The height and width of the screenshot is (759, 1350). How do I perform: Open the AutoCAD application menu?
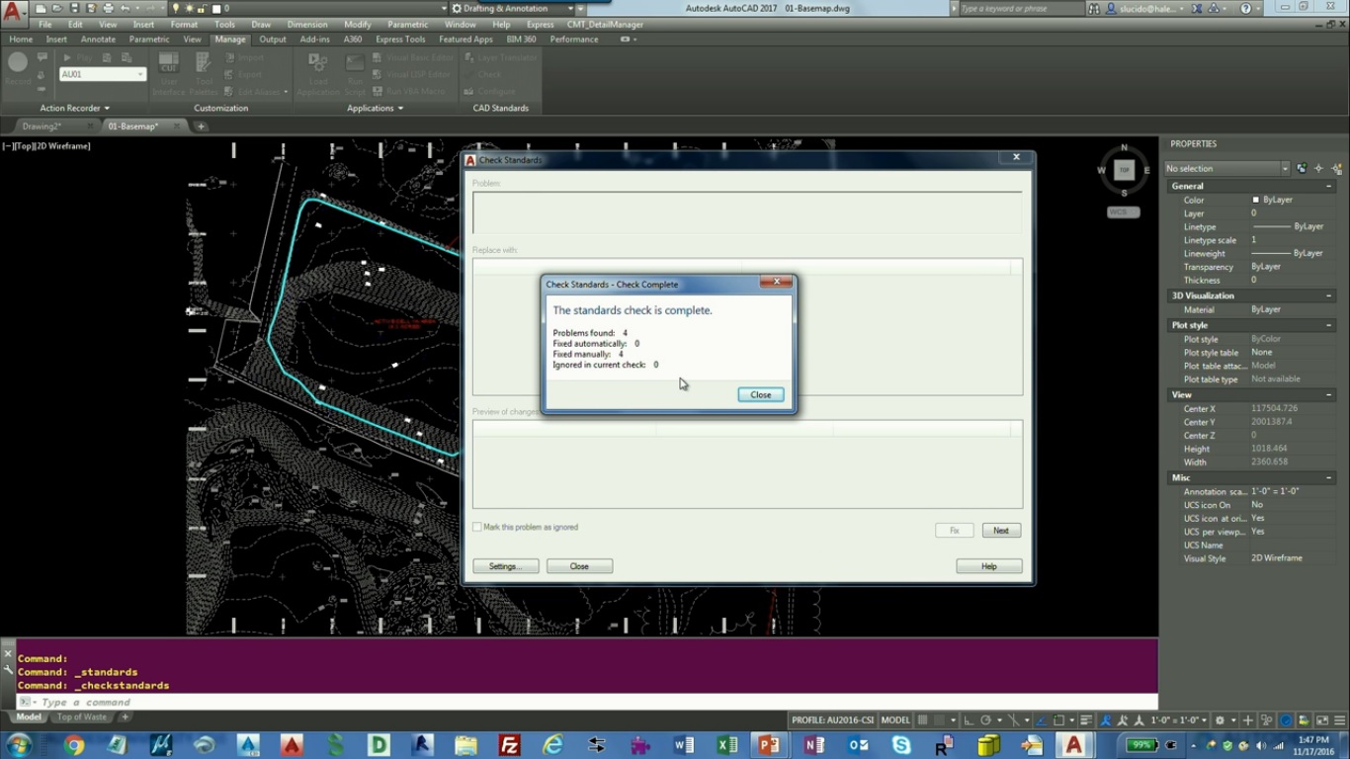13,8
